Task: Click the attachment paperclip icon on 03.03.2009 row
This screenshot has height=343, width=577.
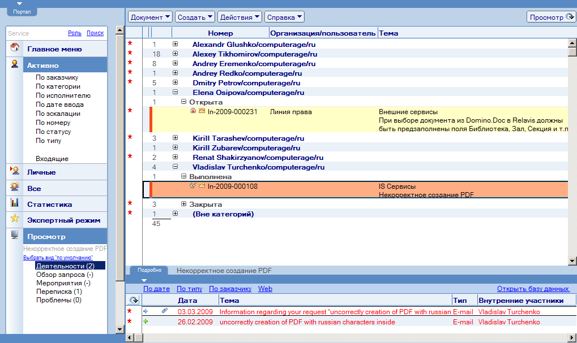Action: pyautogui.click(x=165, y=311)
